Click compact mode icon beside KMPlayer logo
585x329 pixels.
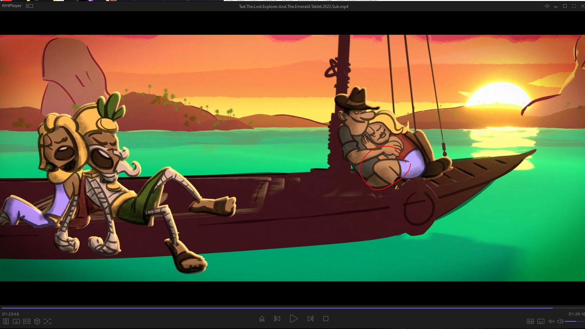pyautogui.click(x=30, y=6)
